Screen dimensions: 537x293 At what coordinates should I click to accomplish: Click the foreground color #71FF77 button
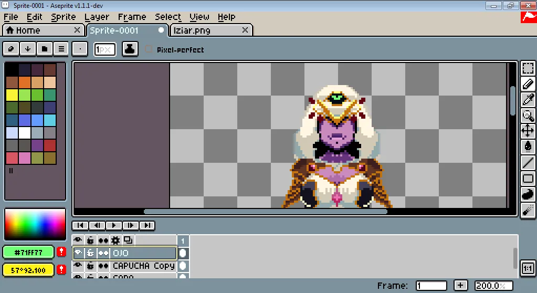(28, 253)
